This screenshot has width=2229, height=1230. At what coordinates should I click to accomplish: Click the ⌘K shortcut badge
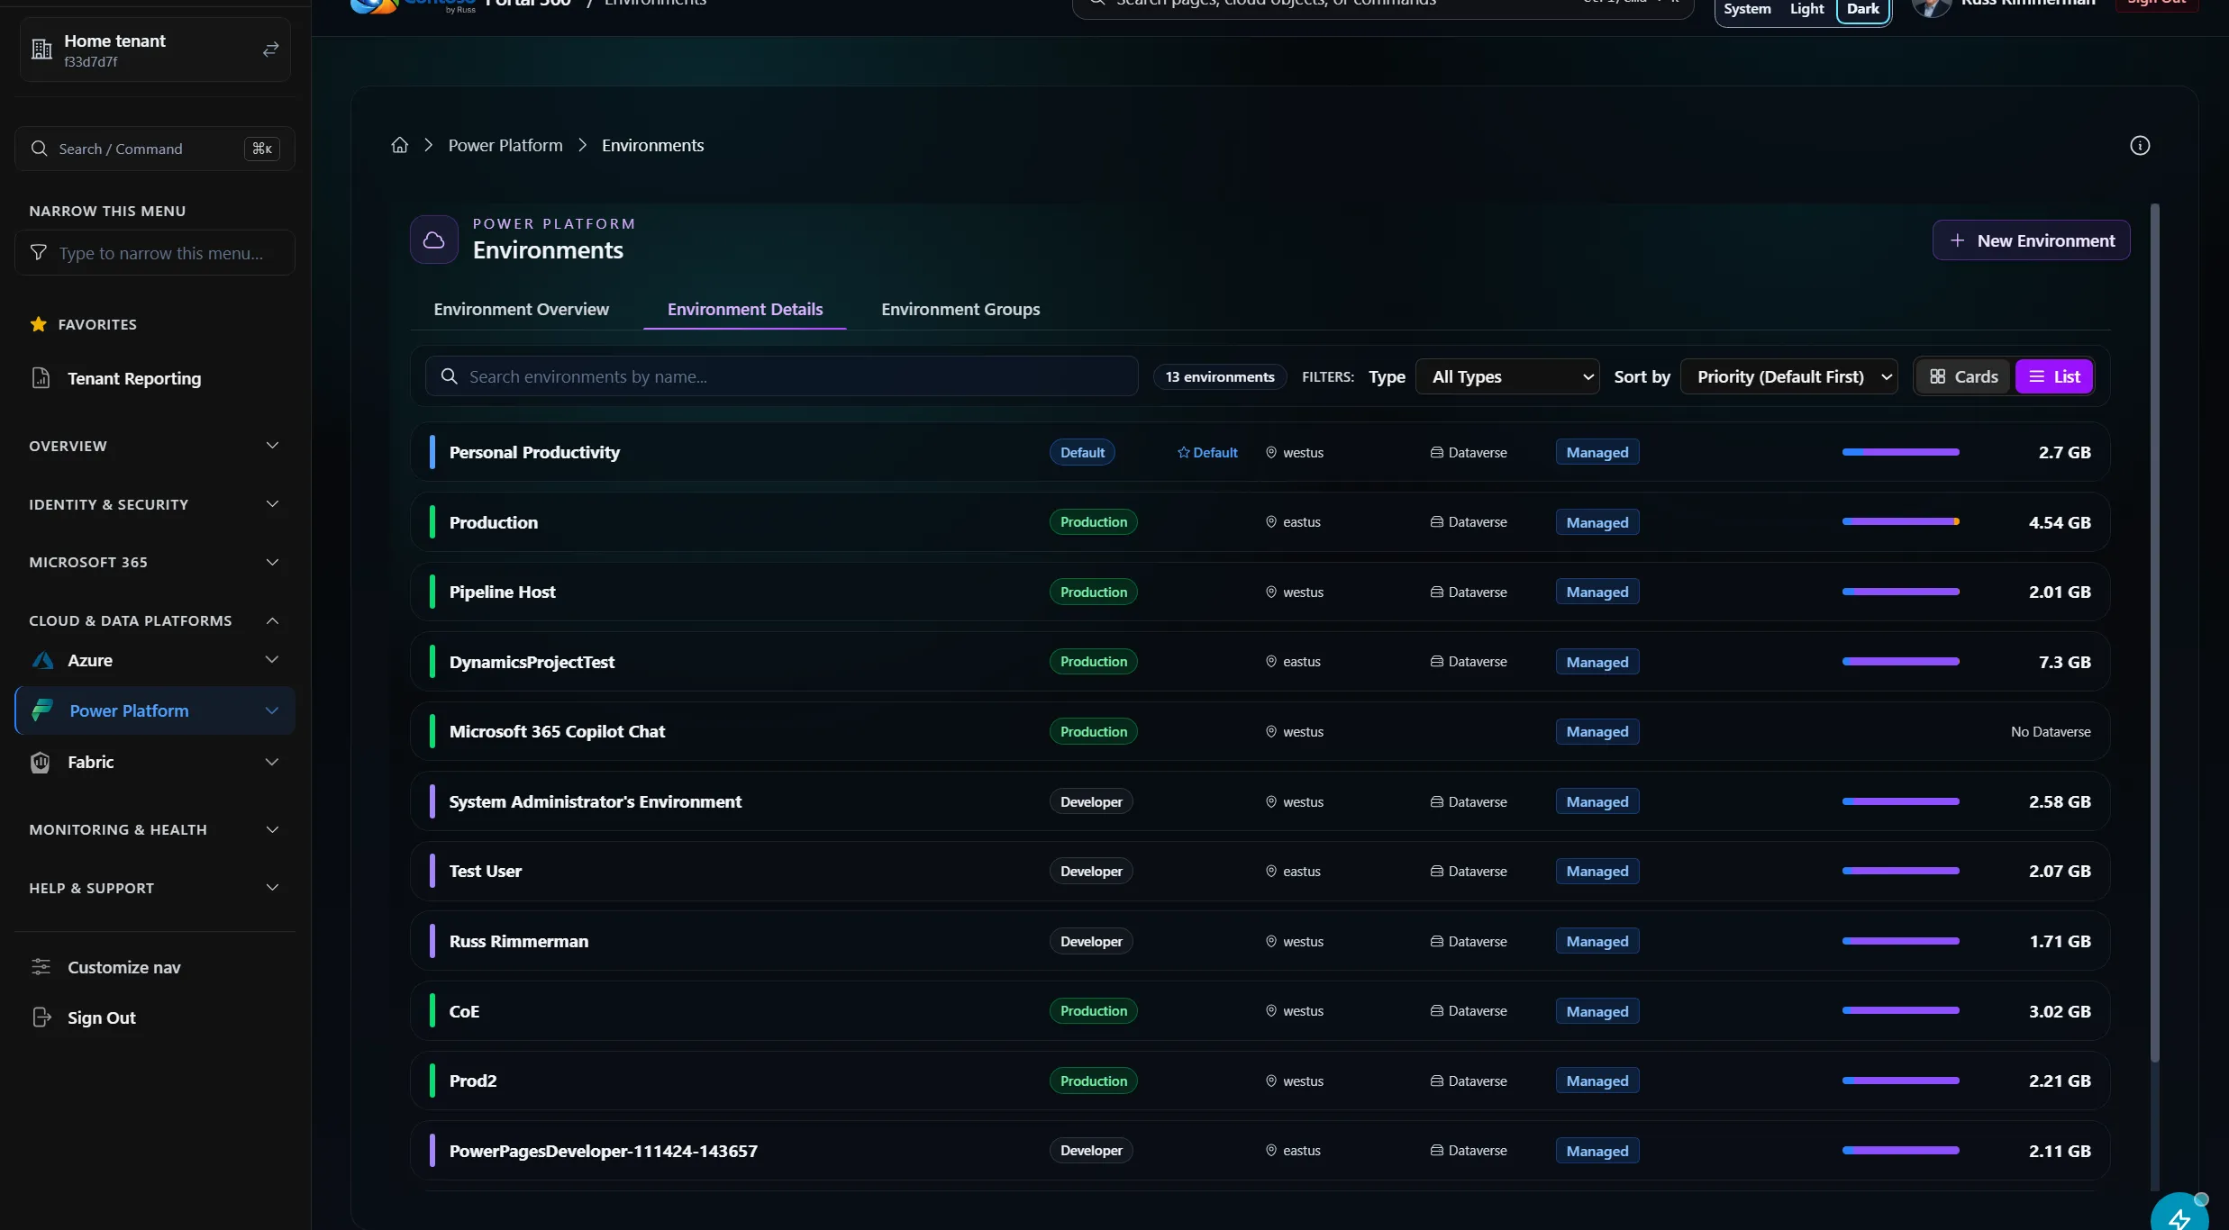click(x=262, y=149)
